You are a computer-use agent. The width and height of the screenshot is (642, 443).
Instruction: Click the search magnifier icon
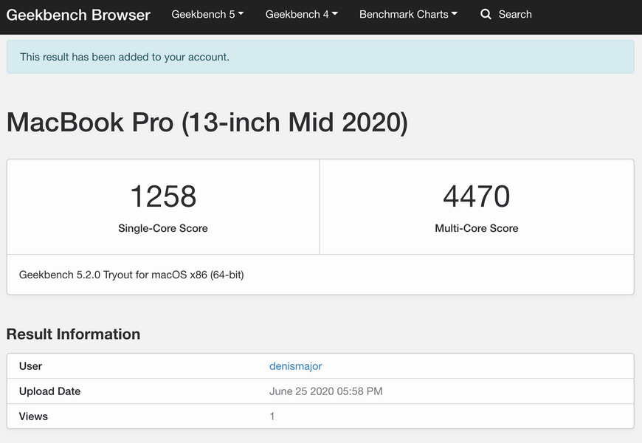point(486,14)
